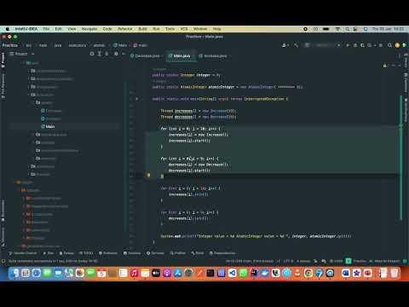The height and width of the screenshot is (307, 409).
Task: Open the File menu
Action: [46, 29]
